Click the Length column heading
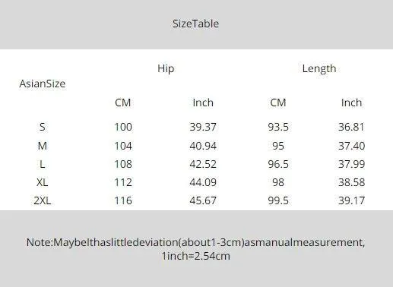 point(319,68)
